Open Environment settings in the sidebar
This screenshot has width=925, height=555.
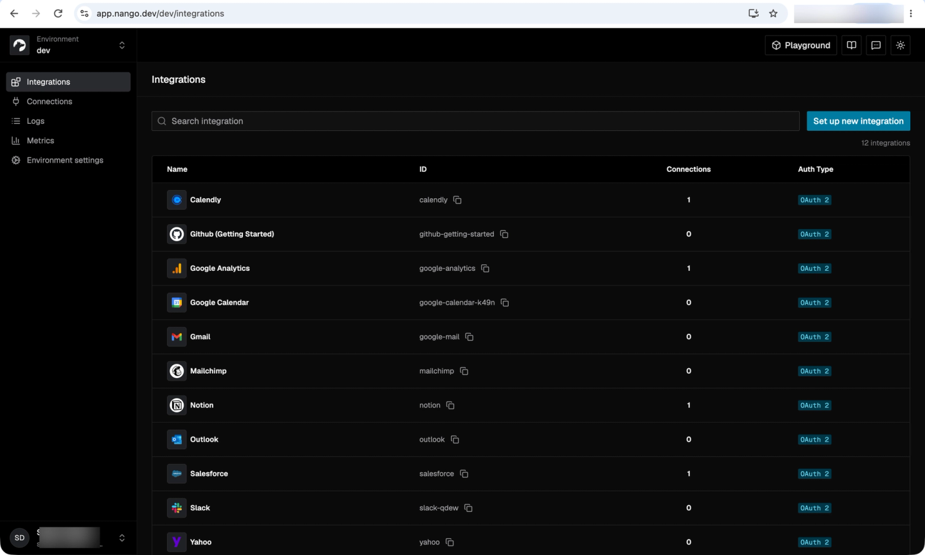tap(68, 160)
